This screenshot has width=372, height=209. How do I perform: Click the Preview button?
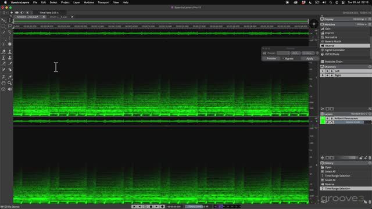(271, 59)
